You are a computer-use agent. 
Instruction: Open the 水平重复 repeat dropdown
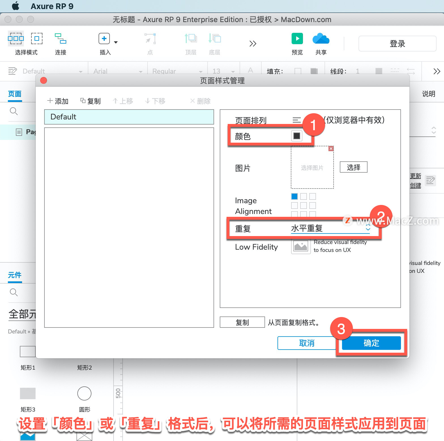pyautogui.click(x=330, y=228)
